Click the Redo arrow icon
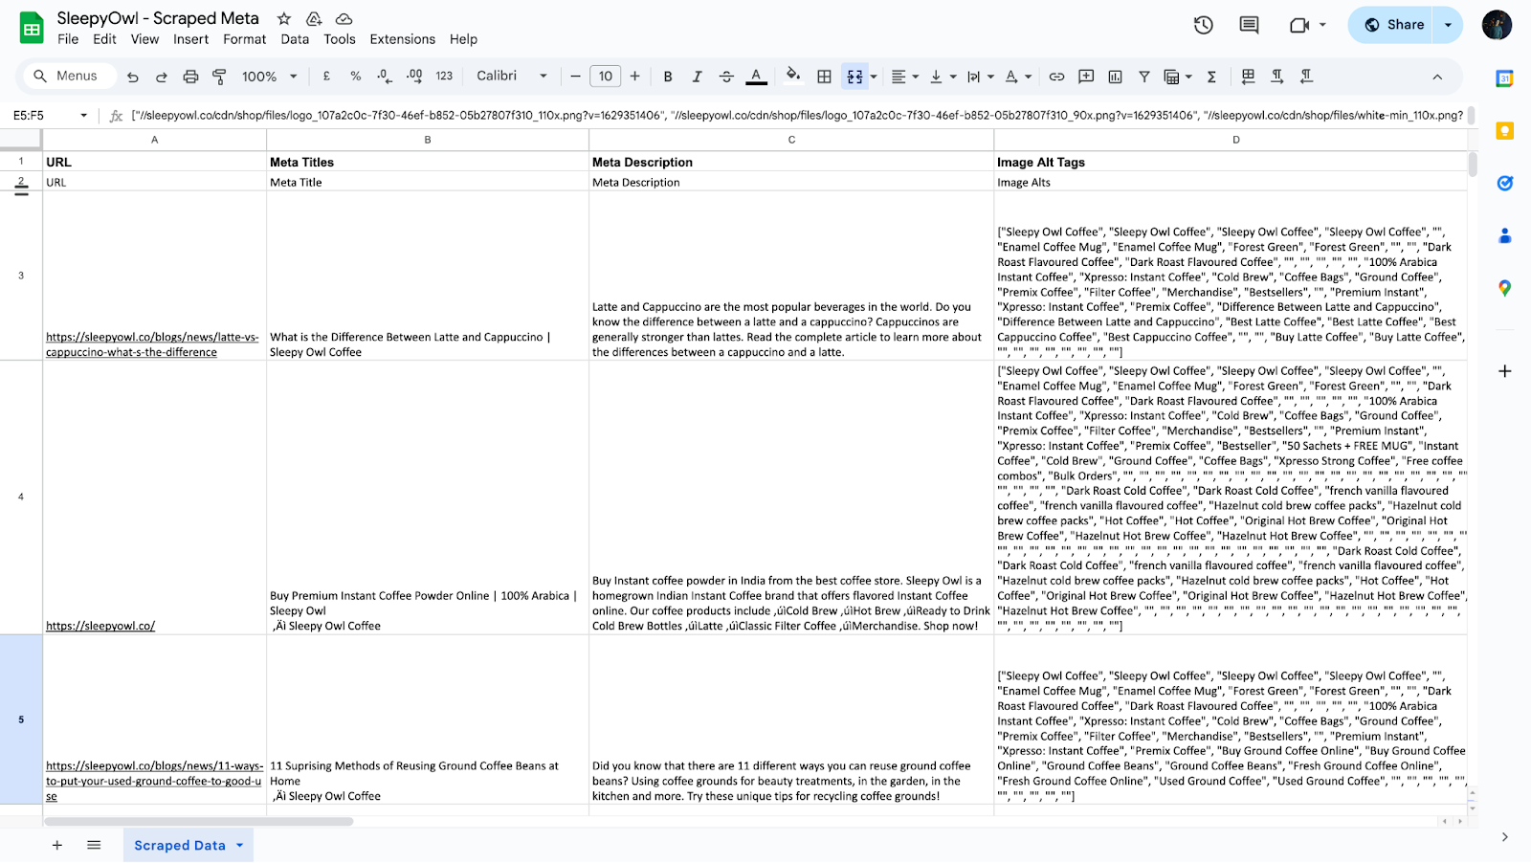The width and height of the screenshot is (1531, 863). pos(162,77)
